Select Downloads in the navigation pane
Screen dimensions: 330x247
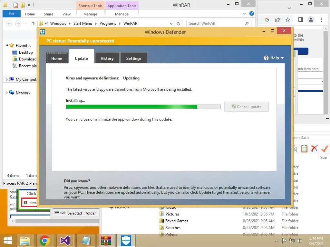tap(24, 59)
